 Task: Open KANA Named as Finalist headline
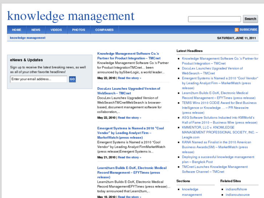[x=216, y=147]
